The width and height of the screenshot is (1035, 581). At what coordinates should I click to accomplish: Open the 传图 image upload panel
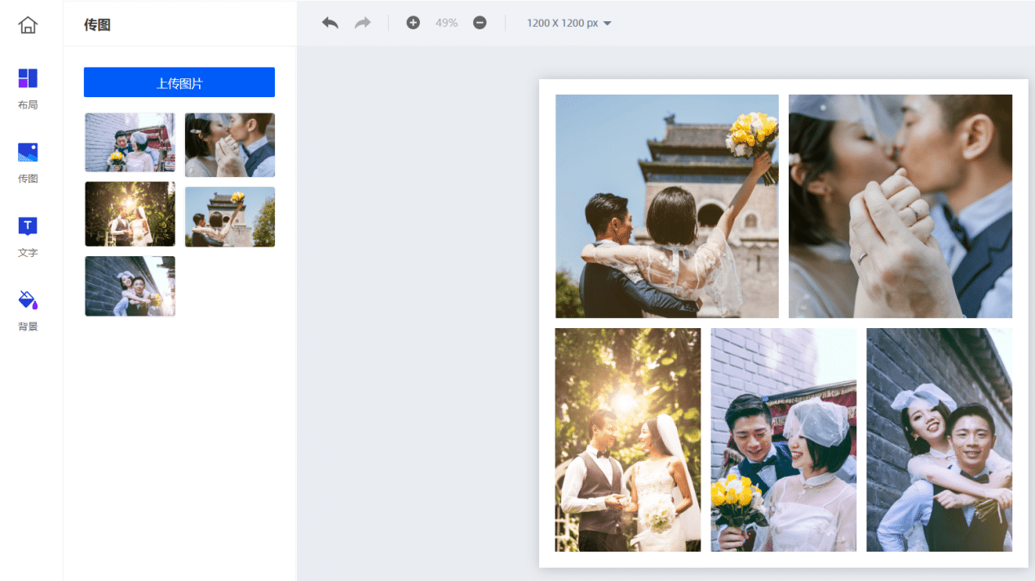(28, 162)
